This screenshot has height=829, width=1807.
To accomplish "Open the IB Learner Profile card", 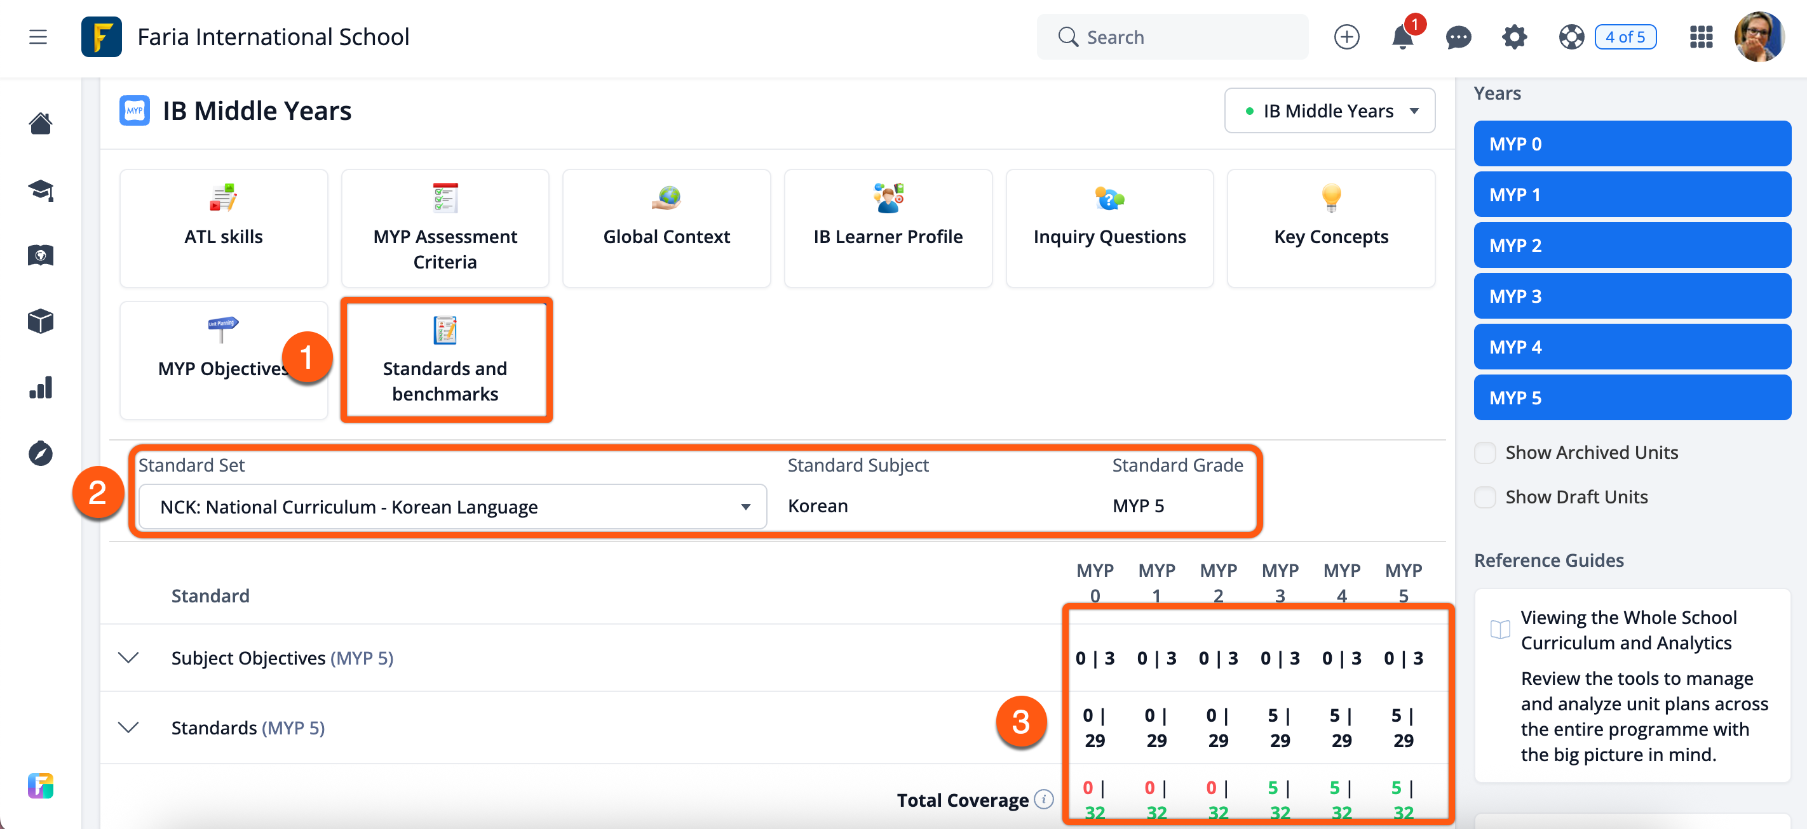I will coord(888,229).
